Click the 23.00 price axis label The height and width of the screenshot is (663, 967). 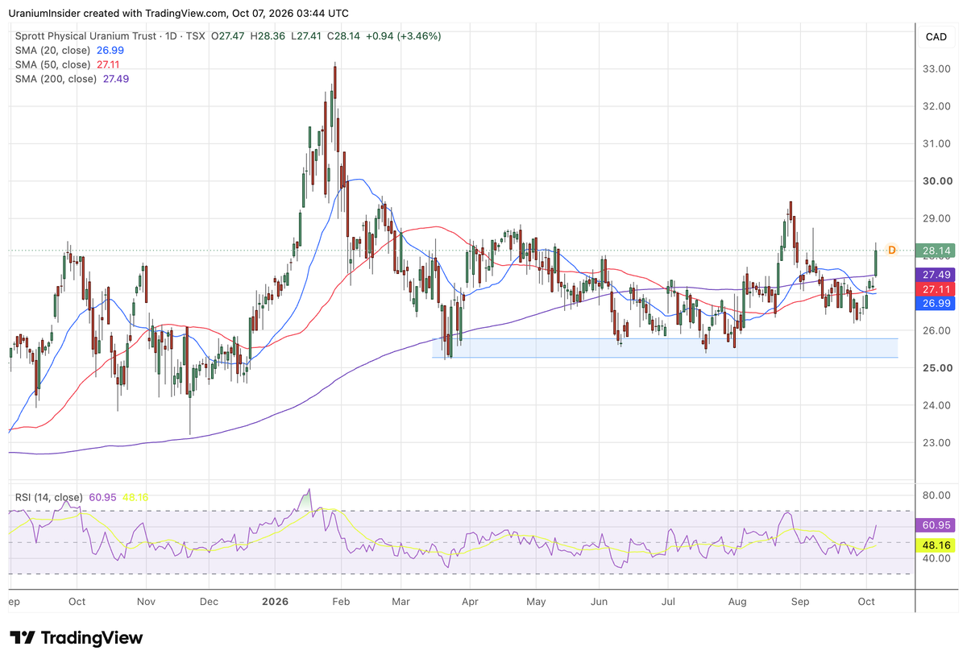[x=936, y=442]
